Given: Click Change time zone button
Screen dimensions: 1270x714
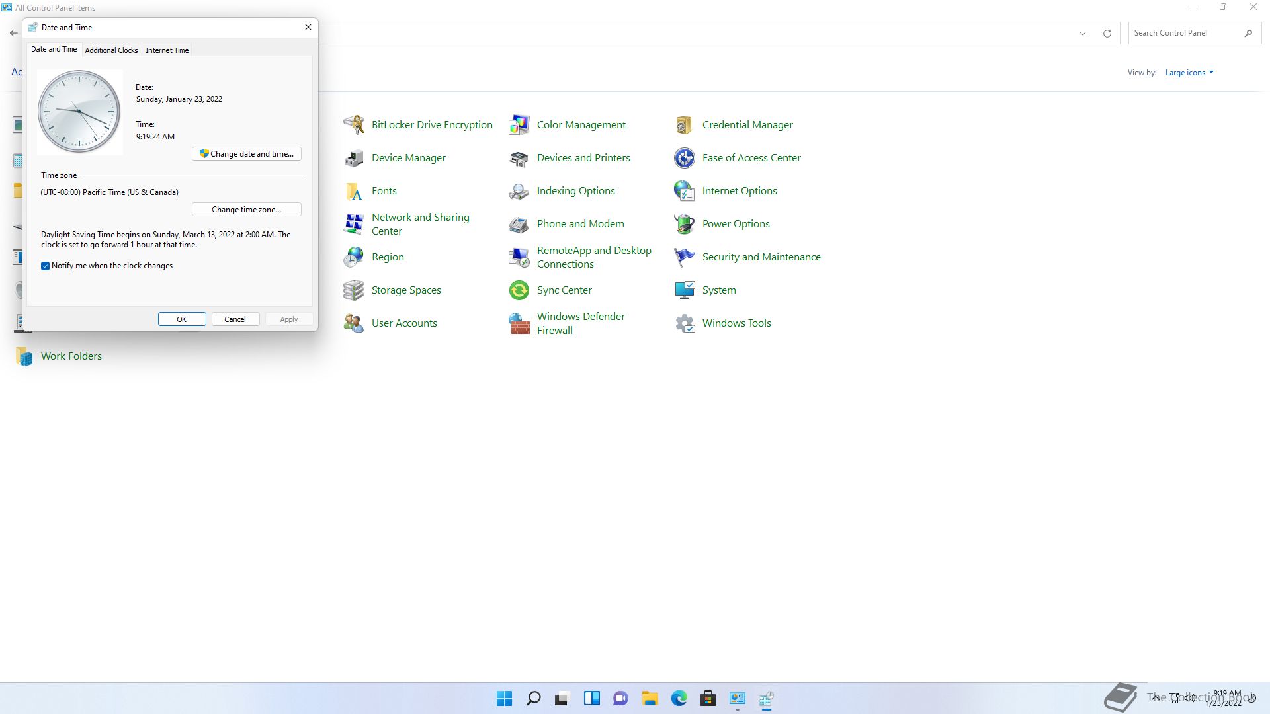Looking at the screenshot, I should [x=247, y=209].
